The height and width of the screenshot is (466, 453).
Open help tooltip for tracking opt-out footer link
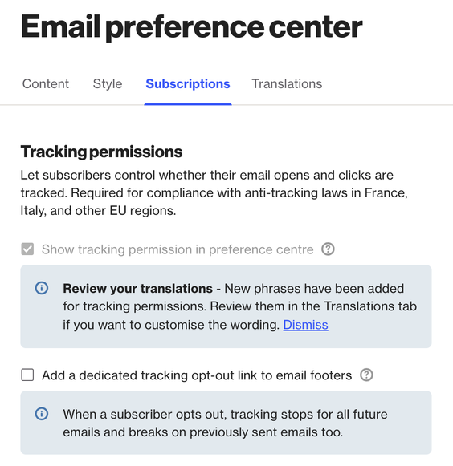click(x=366, y=375)
